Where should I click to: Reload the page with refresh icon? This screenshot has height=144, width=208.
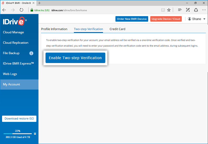21,10
